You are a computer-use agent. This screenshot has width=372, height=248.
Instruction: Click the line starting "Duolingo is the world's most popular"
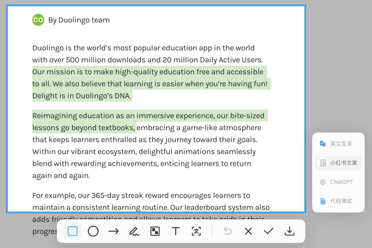143,48
